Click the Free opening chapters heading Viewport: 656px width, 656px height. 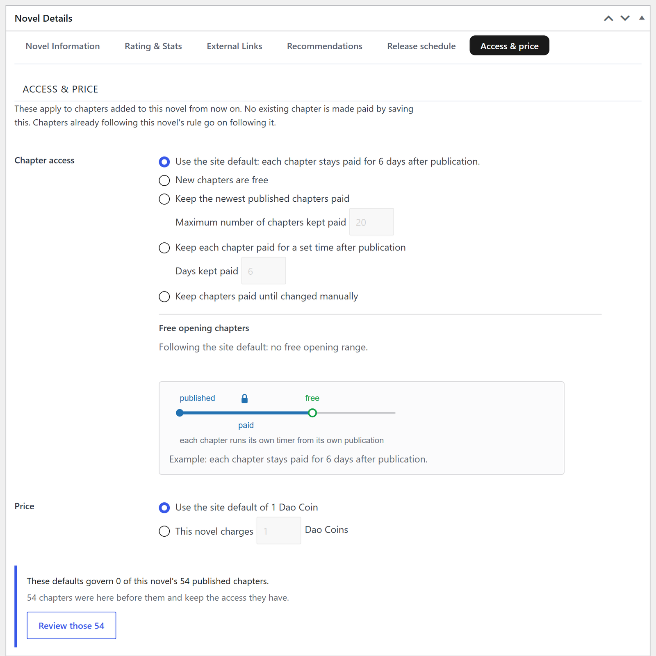[x=204, y=328]
